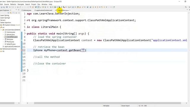Open the Help menu

point(50,4)
